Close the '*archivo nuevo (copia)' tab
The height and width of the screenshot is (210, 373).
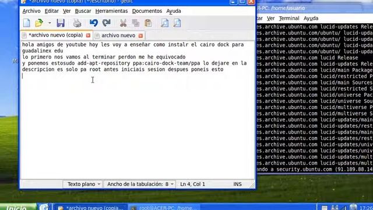click(x=88, y=35)
